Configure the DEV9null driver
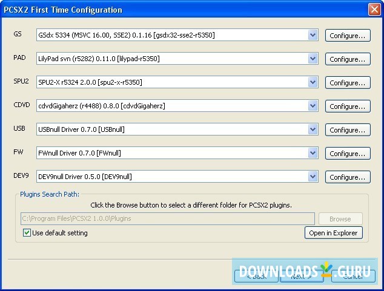This screenshot has width=384, height=291. (348, 177)
